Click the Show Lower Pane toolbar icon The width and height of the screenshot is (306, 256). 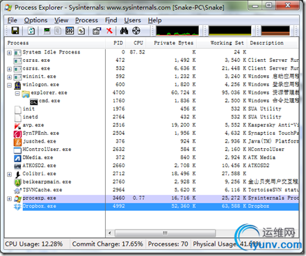click(70, 31)
